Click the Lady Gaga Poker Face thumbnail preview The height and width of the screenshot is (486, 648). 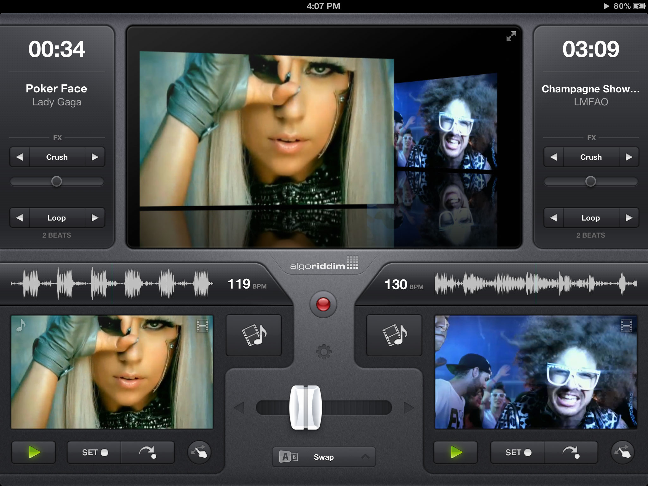pyautogui.click(x=107, y=373)
